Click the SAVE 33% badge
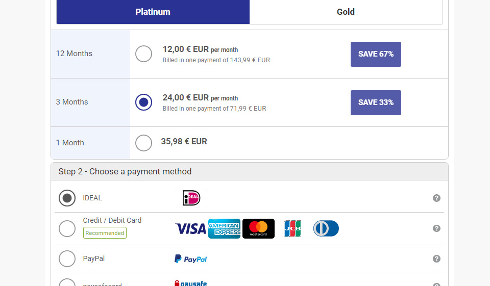 376,102
